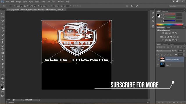Open the Layer menu
This screenshot has height=104, width=186.
pos(25,2)
